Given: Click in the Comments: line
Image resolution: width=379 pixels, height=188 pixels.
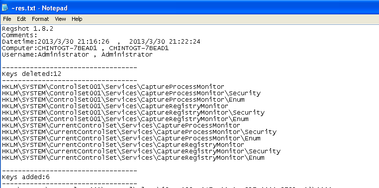Looking at the screenshot, I should (19, 35).
